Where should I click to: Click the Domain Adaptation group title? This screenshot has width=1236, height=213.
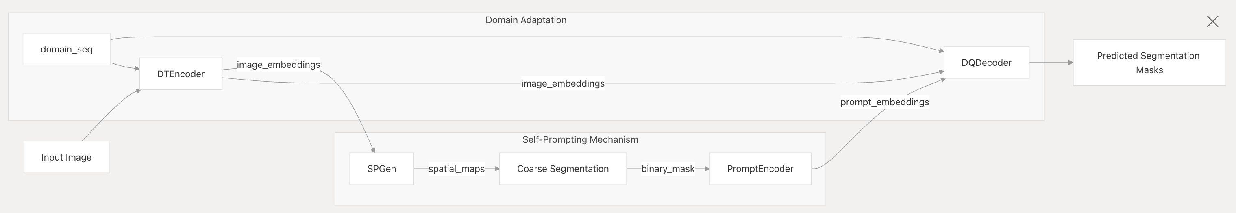525,20
